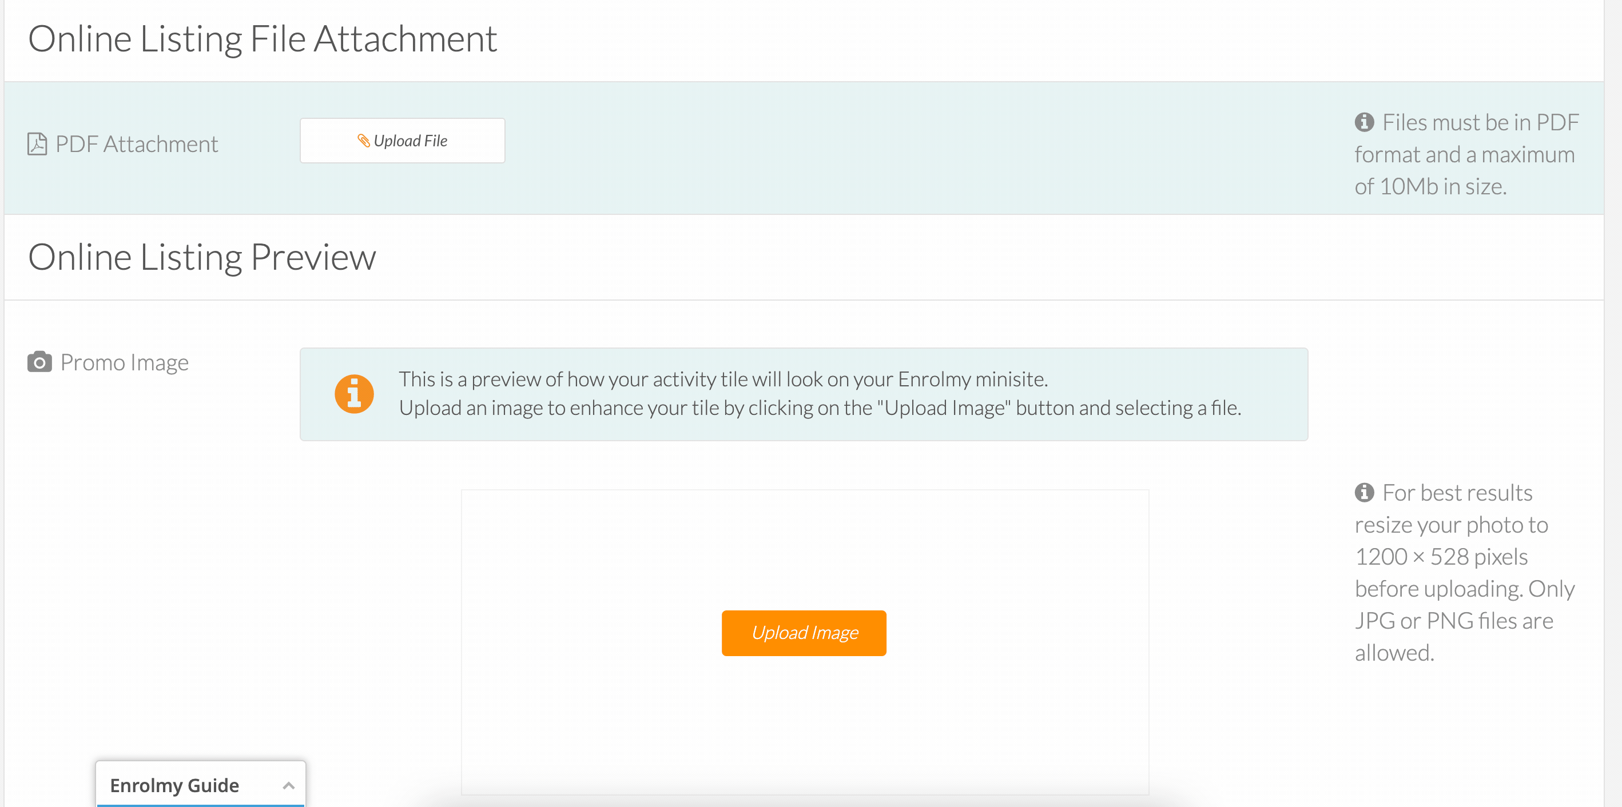1622x807 pixels.
Task: Click the Online Listing Preview heading
Action: pos(202,257)
